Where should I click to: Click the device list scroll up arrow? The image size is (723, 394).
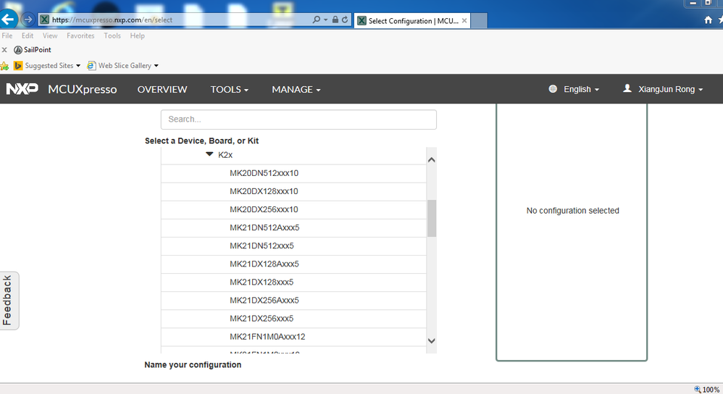432,160
